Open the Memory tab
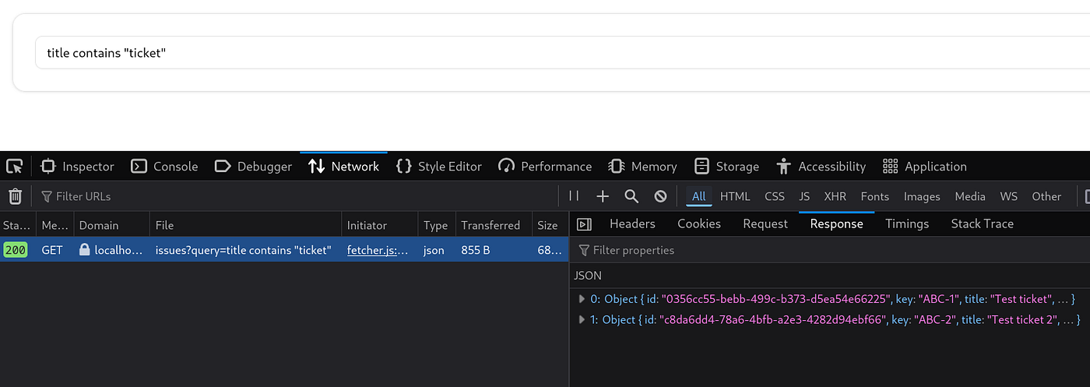The width and height of the screenshot is (1090, 387). [642, 166]
